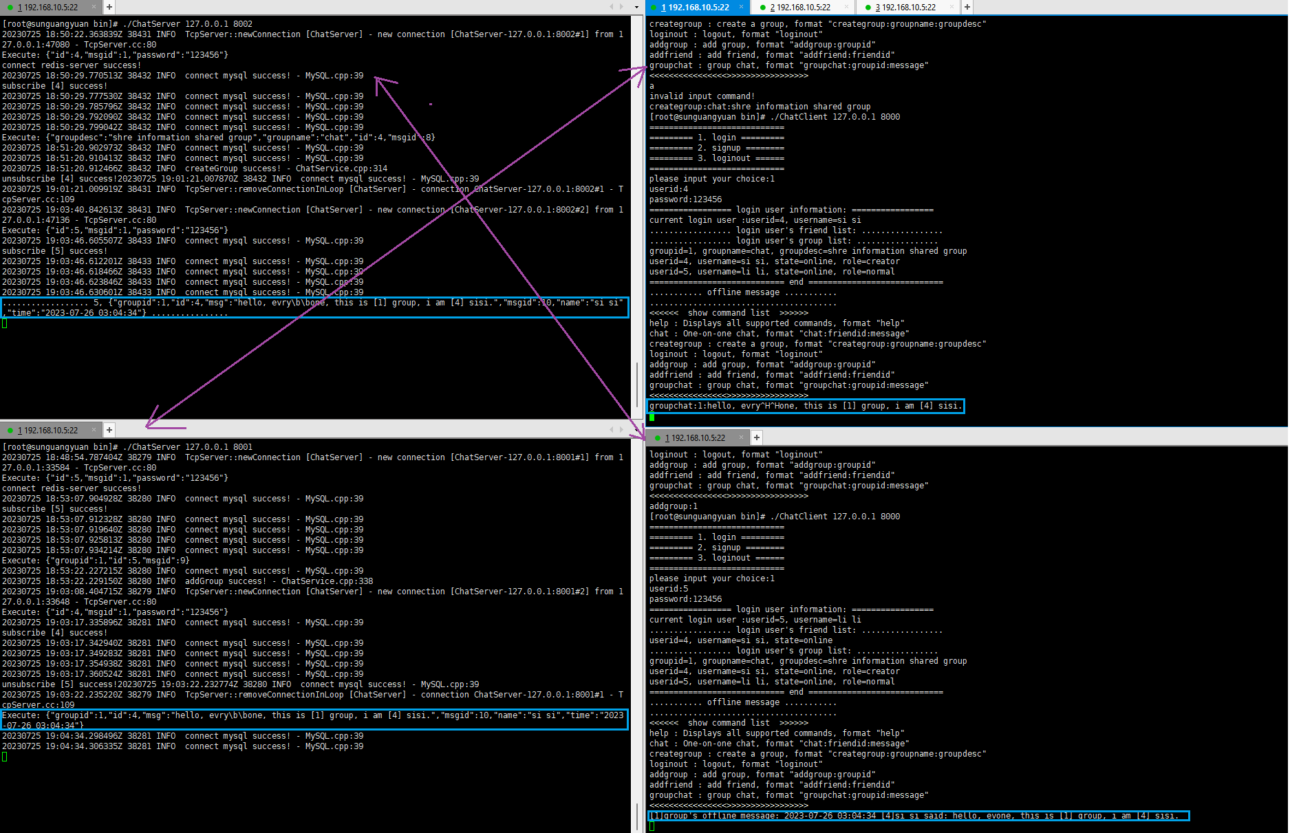Image resolution: width=1290 pixels, height=833 pixels.
Task: Click 'current login user :userid=5, username=li li'
Action: (x=755, y=620)
